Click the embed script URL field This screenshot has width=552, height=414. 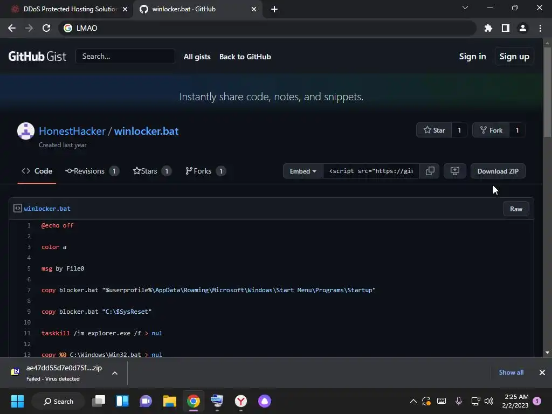(371, 171)
